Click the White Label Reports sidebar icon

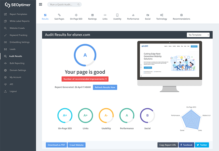[x=5, y=21]
